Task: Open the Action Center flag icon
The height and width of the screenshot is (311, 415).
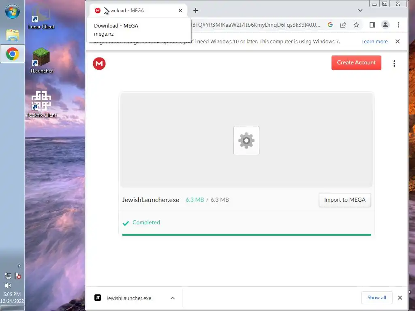Action: point(18,276)
